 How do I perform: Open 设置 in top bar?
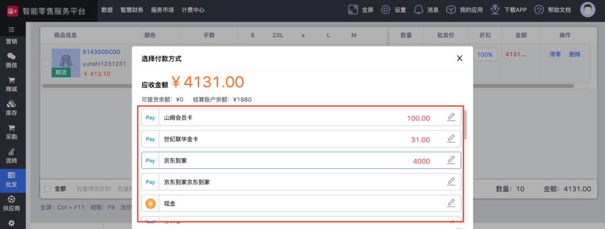point(393,10)
